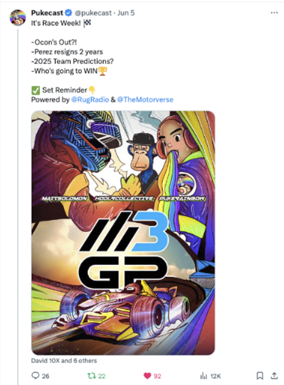Click the 12K views count
Viewport: 284px width, 385px height.
point(216,376)
